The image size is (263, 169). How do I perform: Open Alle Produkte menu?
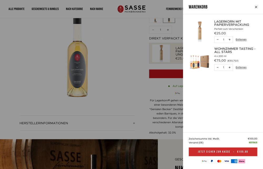point(16,9)
